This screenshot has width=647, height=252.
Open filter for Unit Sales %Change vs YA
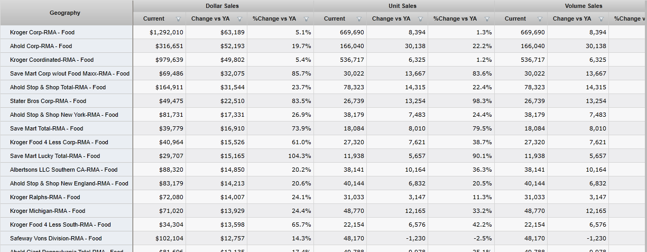pos(487,19)
